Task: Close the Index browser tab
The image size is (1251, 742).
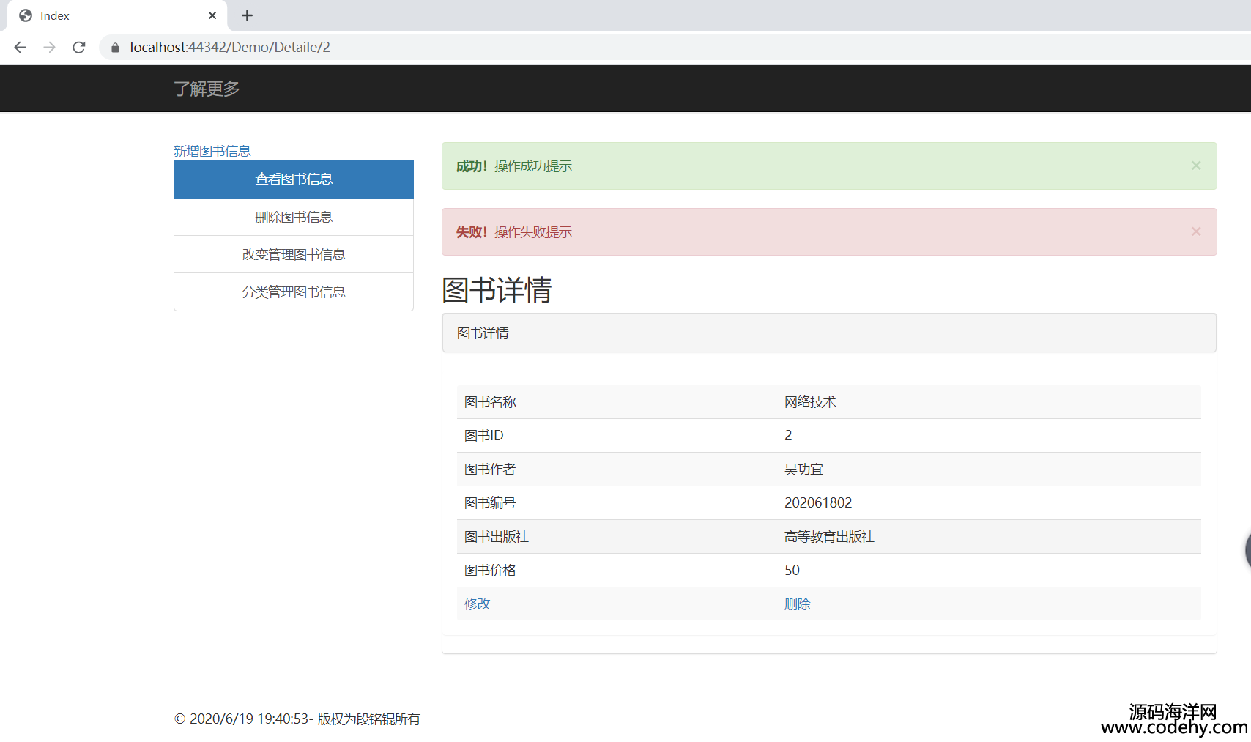Action: point(212,15)
